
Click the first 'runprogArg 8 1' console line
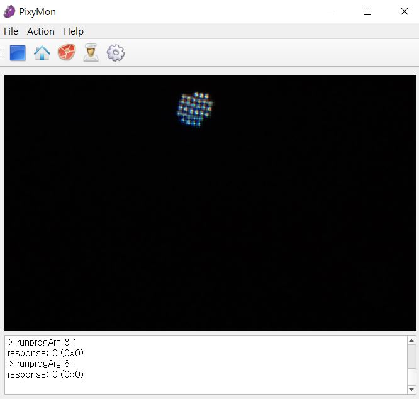43,342
